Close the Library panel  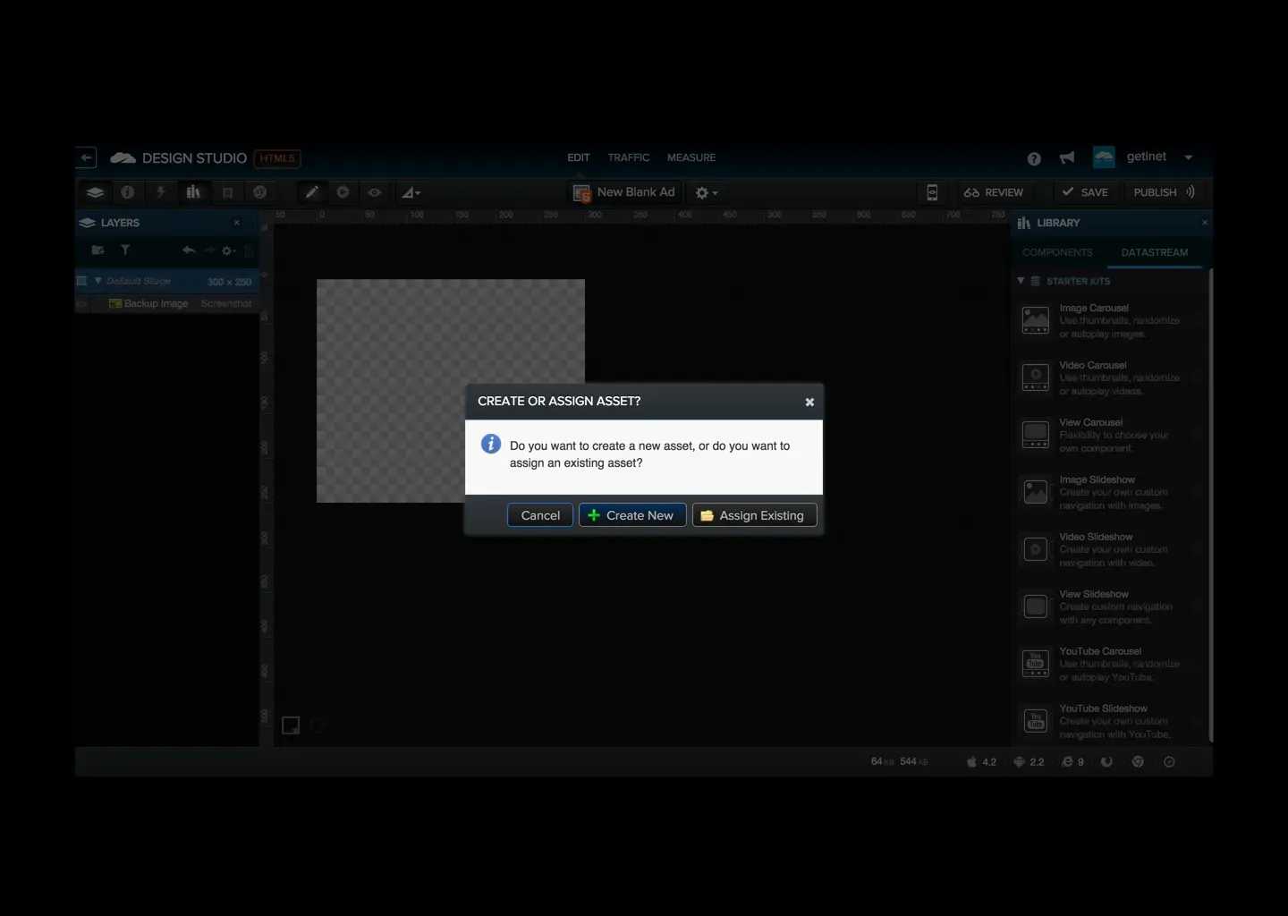(x=1204, y=223)
